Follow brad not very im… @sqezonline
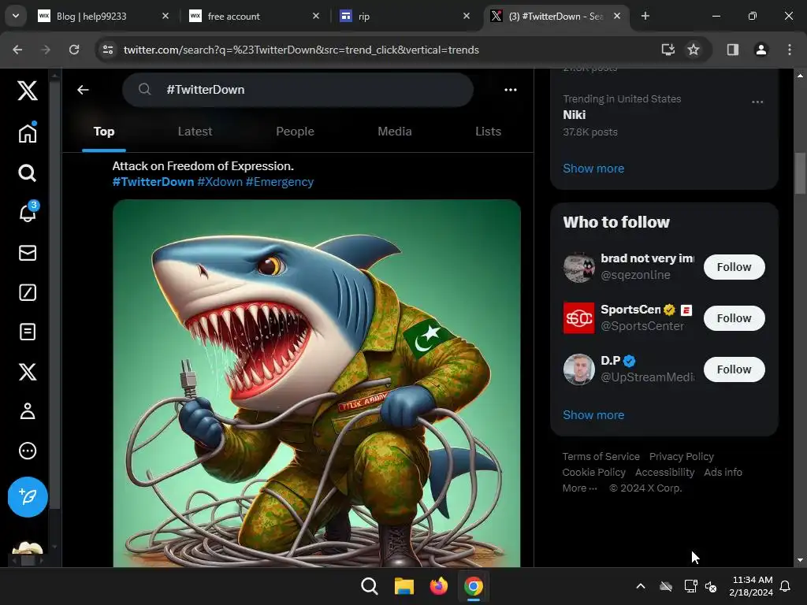Image resolution: width=807 pixels, height=605 pixels. (x=734, y=267)
